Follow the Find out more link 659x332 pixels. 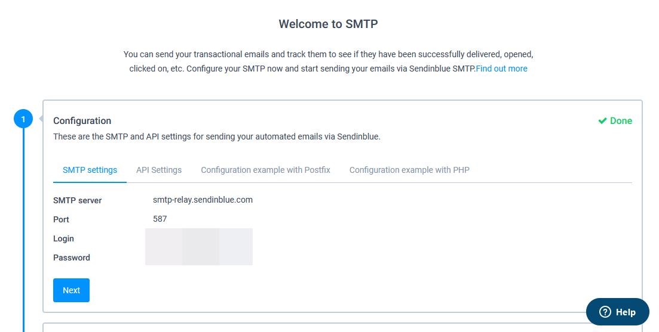(501, 69)
